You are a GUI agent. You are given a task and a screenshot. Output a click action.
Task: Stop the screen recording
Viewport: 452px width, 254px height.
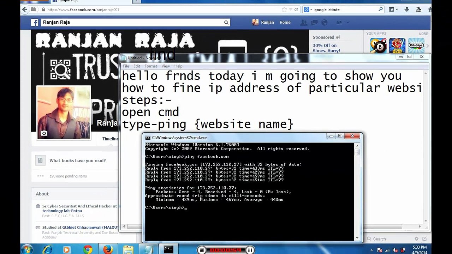202,250
